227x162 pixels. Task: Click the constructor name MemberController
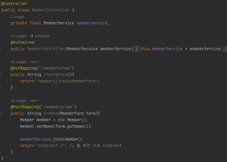click(x=46, y=49)
